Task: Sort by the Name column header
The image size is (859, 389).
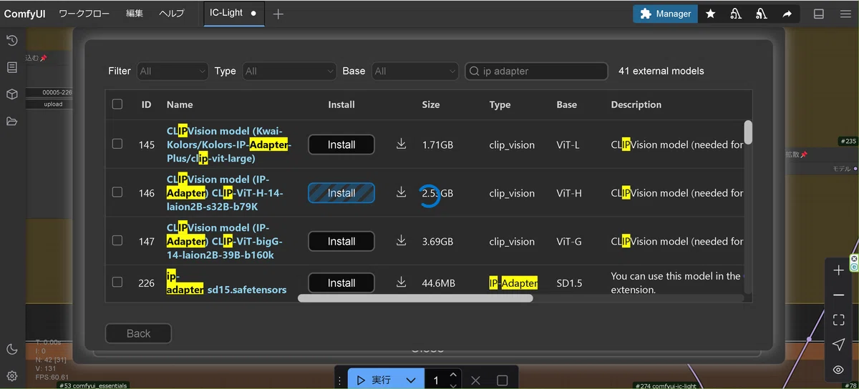Action: click(x=180, y=104)
